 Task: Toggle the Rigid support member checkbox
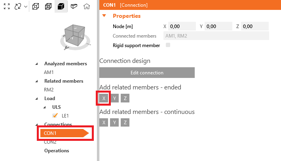[x=168, y=45]
